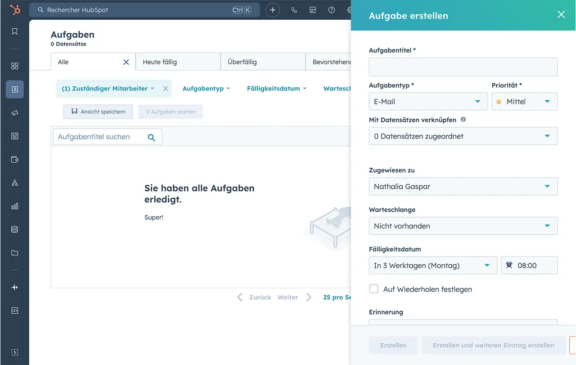Open the Marketing megaphone sidebar icon
The height and width of the screenshot is (365, 576).
click(x=15, y=113)
